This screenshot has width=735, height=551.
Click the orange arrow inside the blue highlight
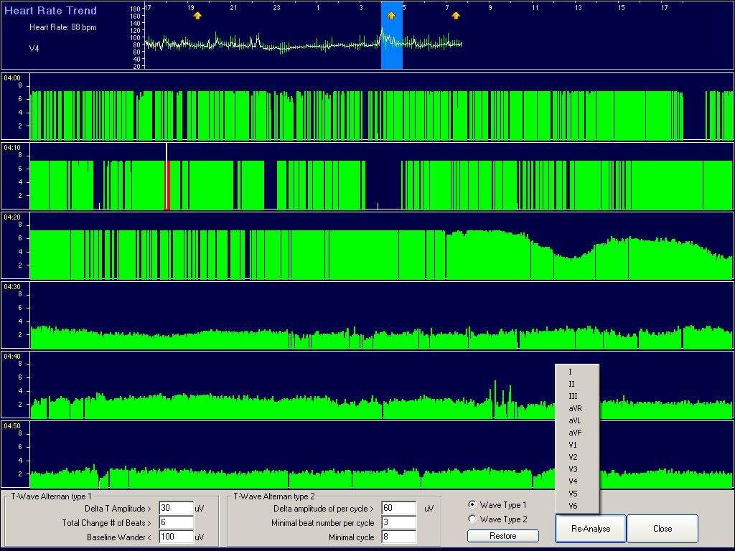point(391,16)
